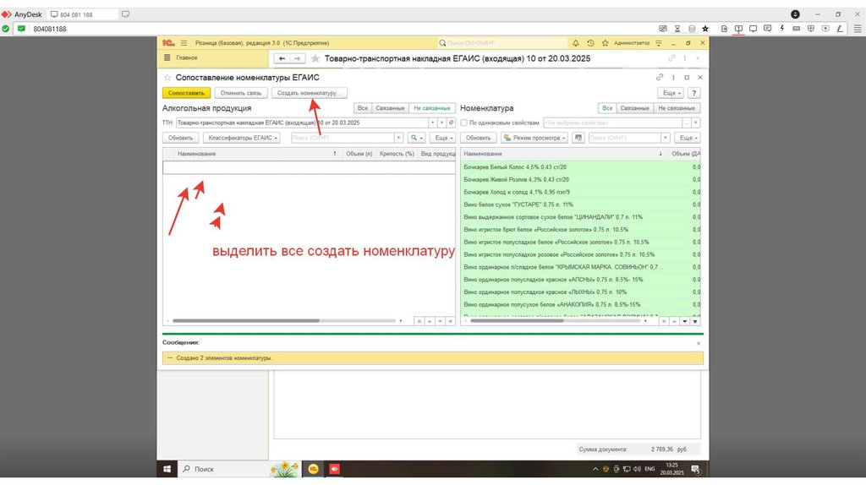Viewport: 866px width, 485px height.
Task: Open the history clock icon in 1C header
Action: pos(589,42)
